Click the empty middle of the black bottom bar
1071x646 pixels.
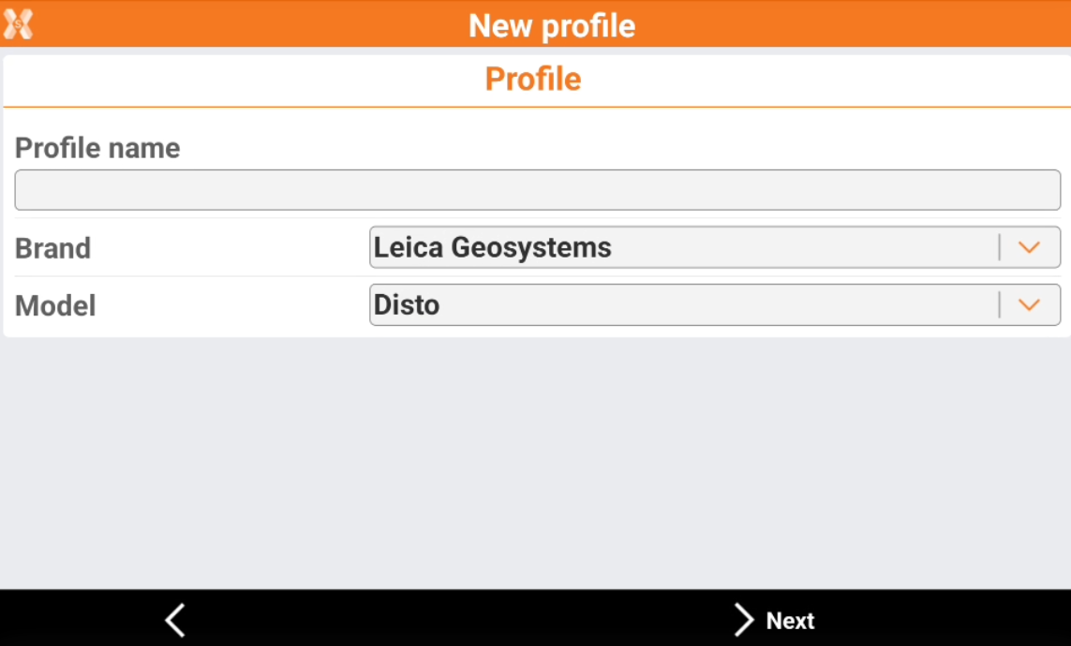[x=459, y=620]
